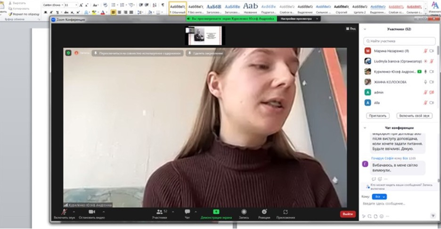Click Word shrink font size icon
The image size is (441, 229).
(x=86, y=5)
